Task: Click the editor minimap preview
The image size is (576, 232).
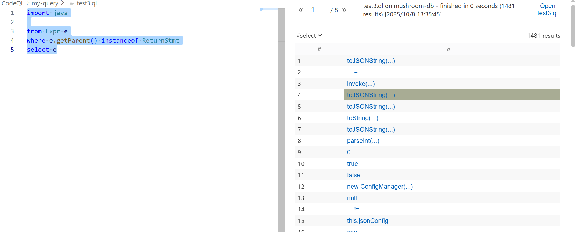Action: [x=269, y=10]
